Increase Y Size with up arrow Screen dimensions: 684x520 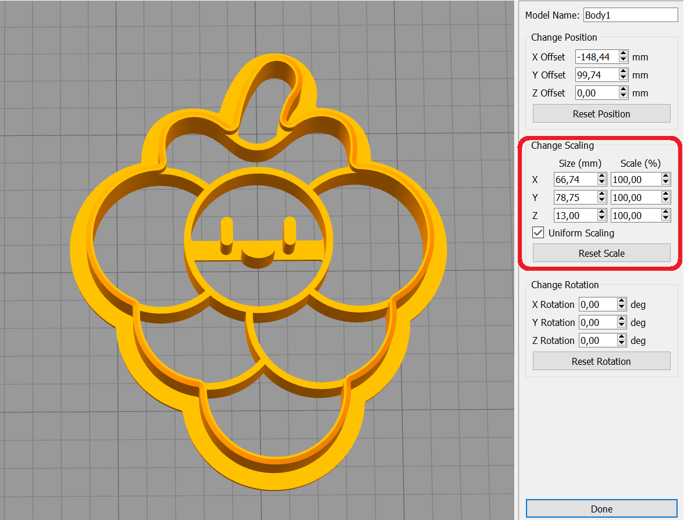tap(602, 194)
